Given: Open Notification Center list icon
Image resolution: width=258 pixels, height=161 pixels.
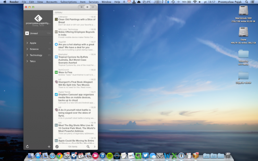Looking at the screenshot, I should coord(252,2).
